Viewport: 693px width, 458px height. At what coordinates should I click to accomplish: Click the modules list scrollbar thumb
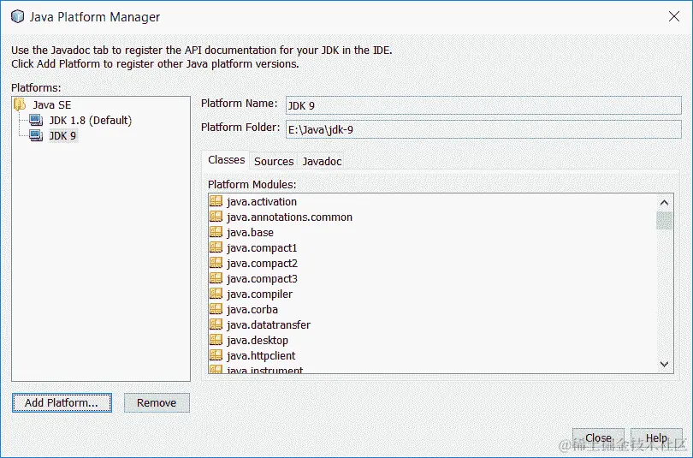tap(664, 221)
